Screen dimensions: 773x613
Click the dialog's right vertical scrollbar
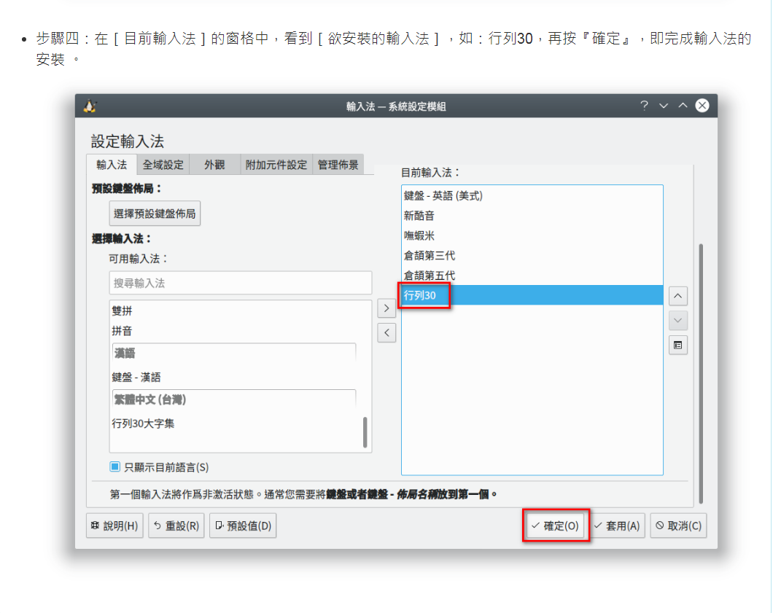point(701,373)
